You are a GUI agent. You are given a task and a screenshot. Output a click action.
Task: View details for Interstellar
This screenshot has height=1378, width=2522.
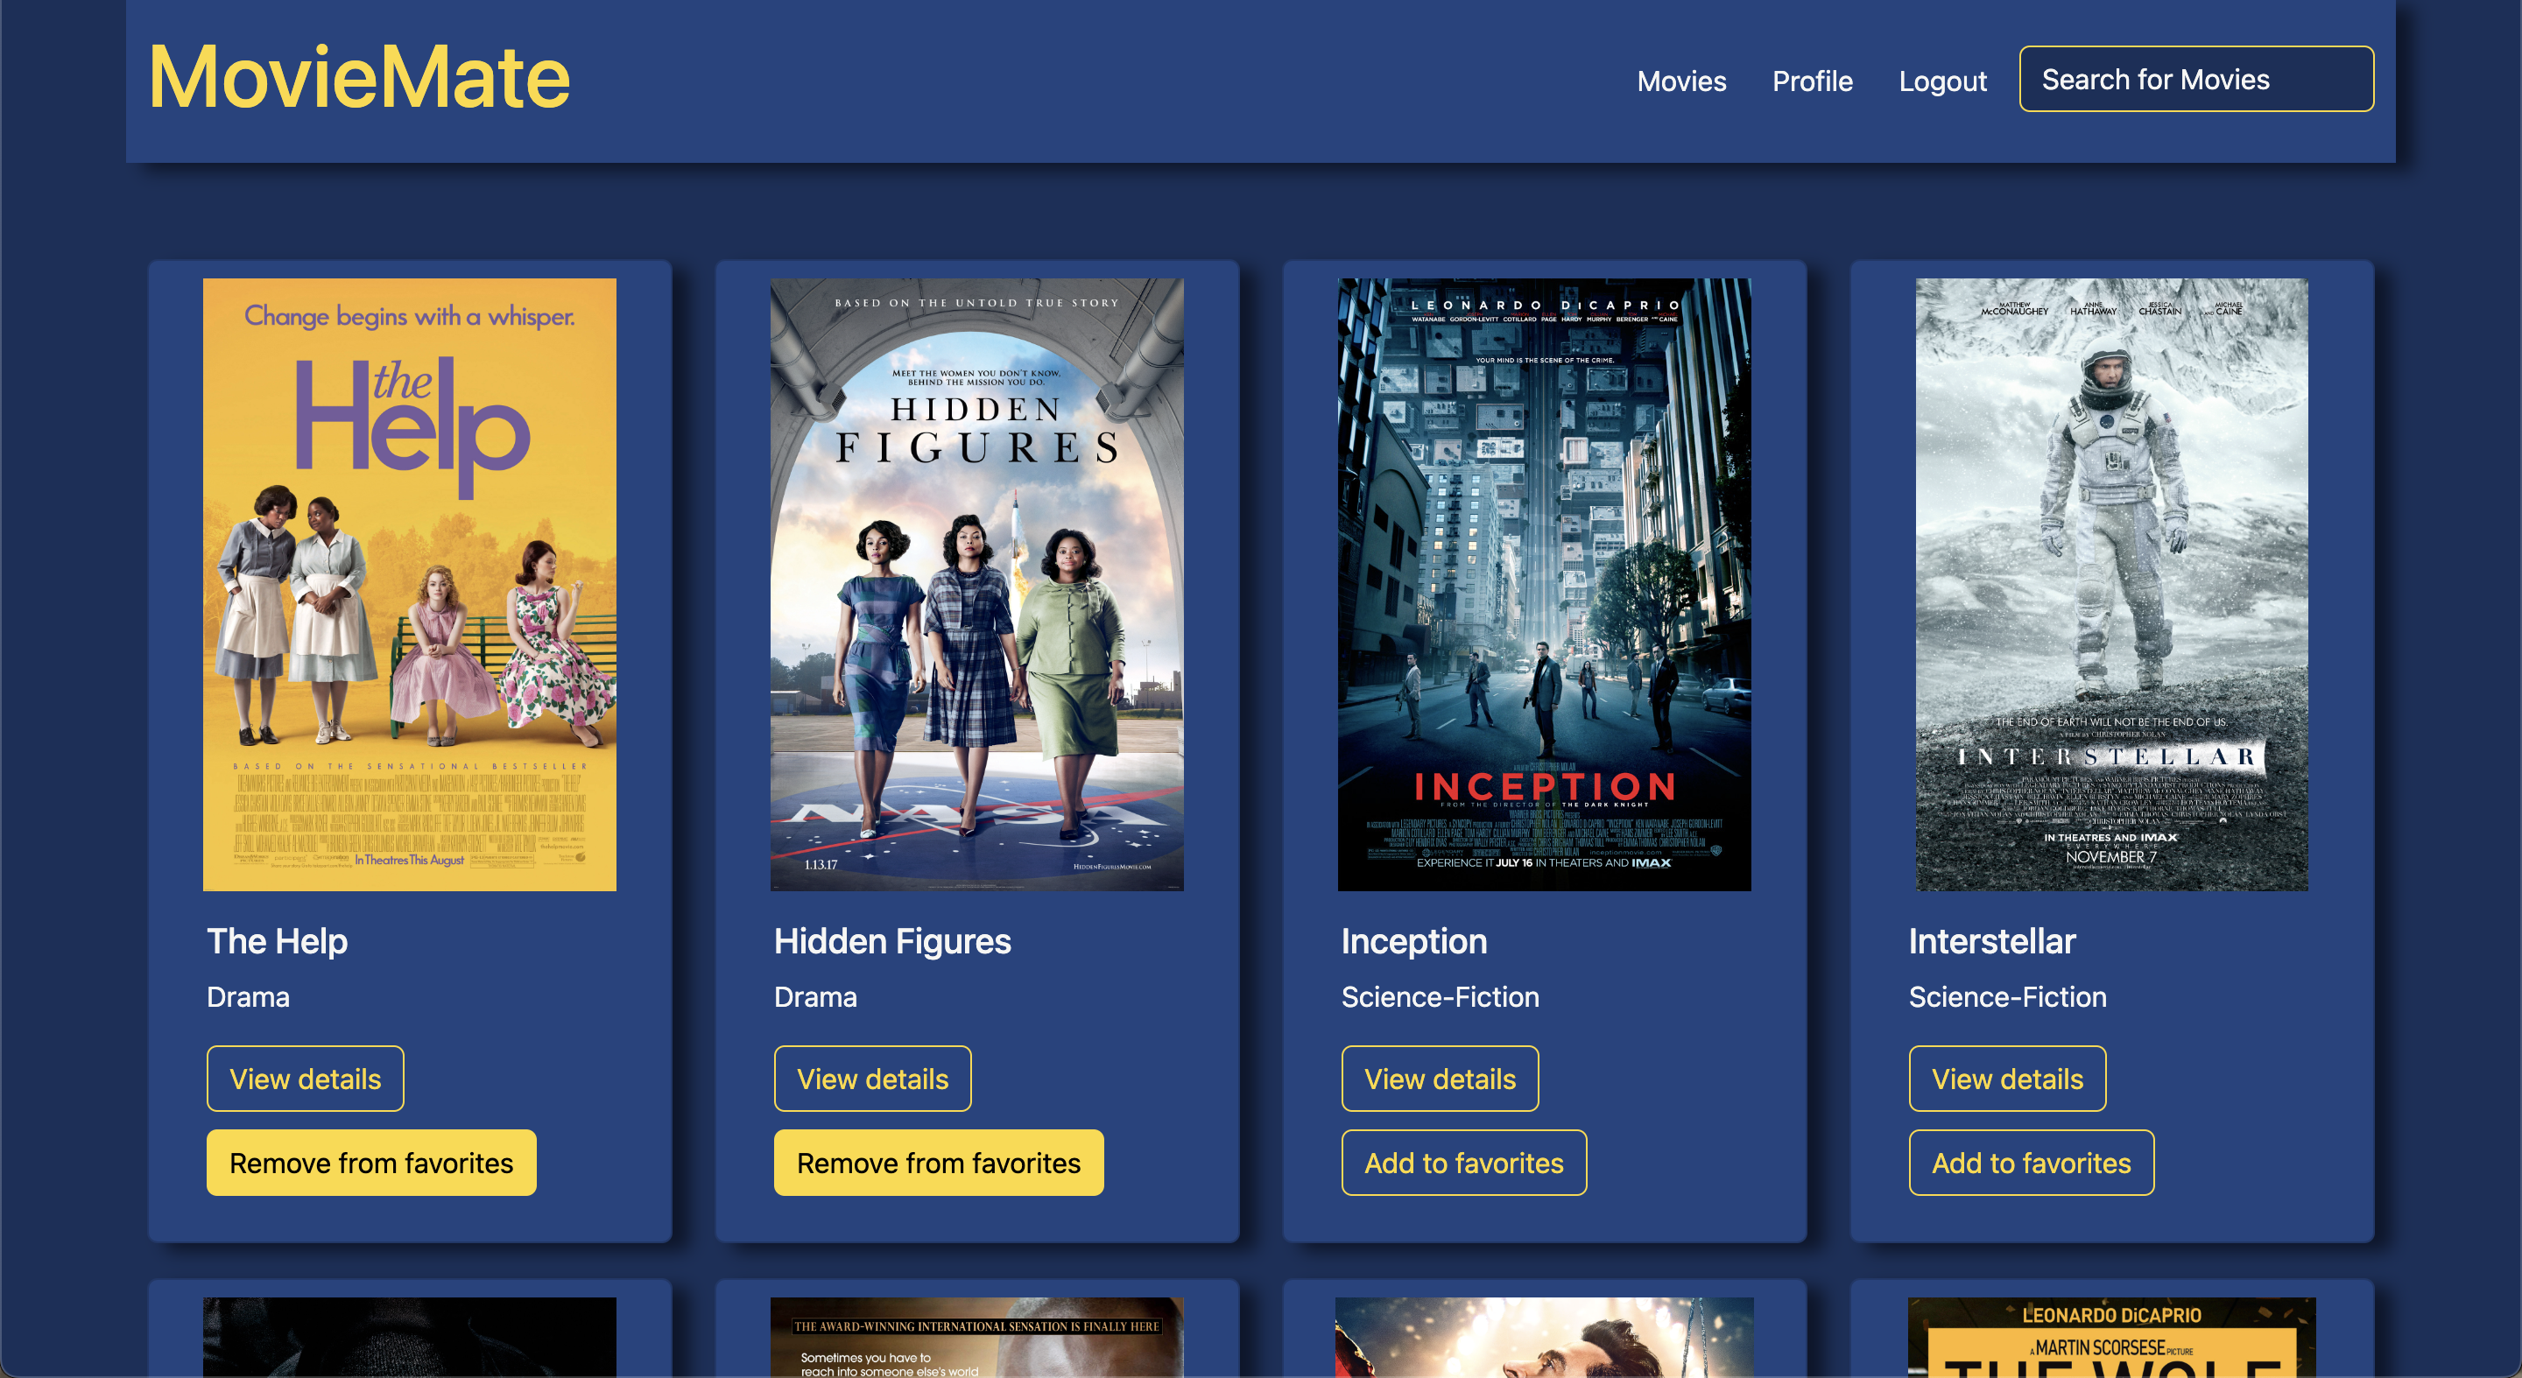click(2006, 1079)
